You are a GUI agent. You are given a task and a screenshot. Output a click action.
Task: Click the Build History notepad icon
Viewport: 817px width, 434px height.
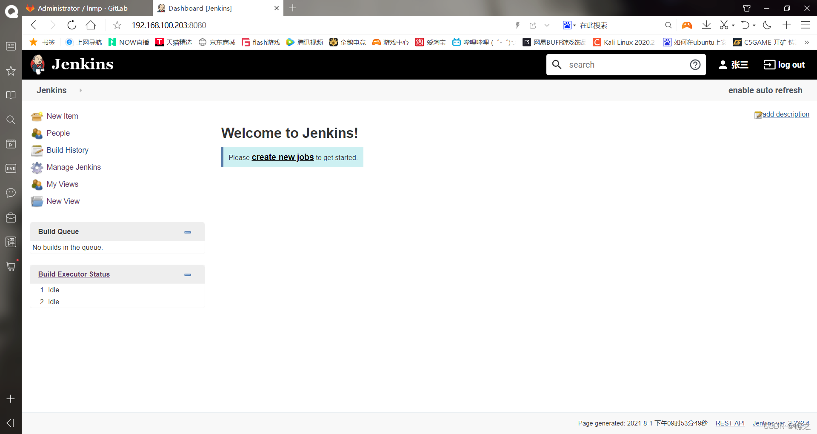[37, 150]
